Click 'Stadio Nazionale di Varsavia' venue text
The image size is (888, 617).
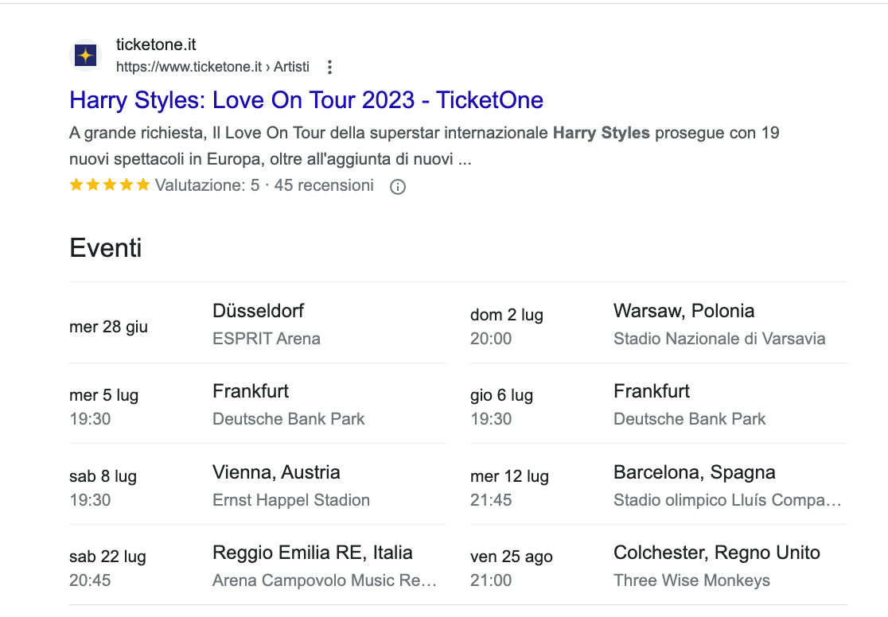[719, 339]
